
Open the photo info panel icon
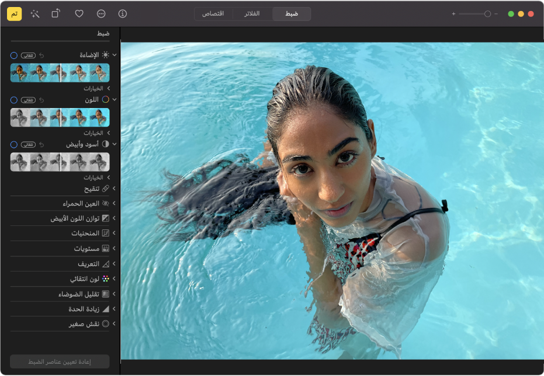pyautogui.click(x=123, y=13)
